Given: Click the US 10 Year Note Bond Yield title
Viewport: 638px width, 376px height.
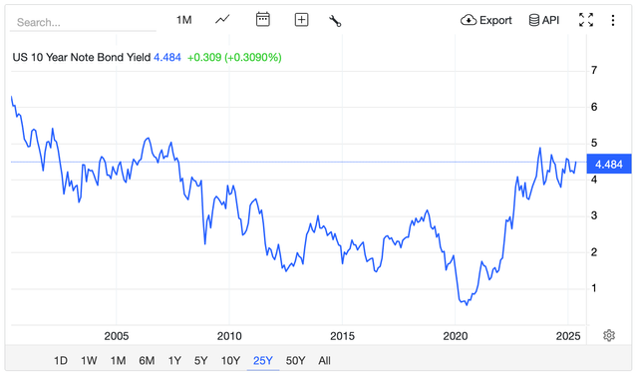Looking at the screenshot, I should click(82, 58).
